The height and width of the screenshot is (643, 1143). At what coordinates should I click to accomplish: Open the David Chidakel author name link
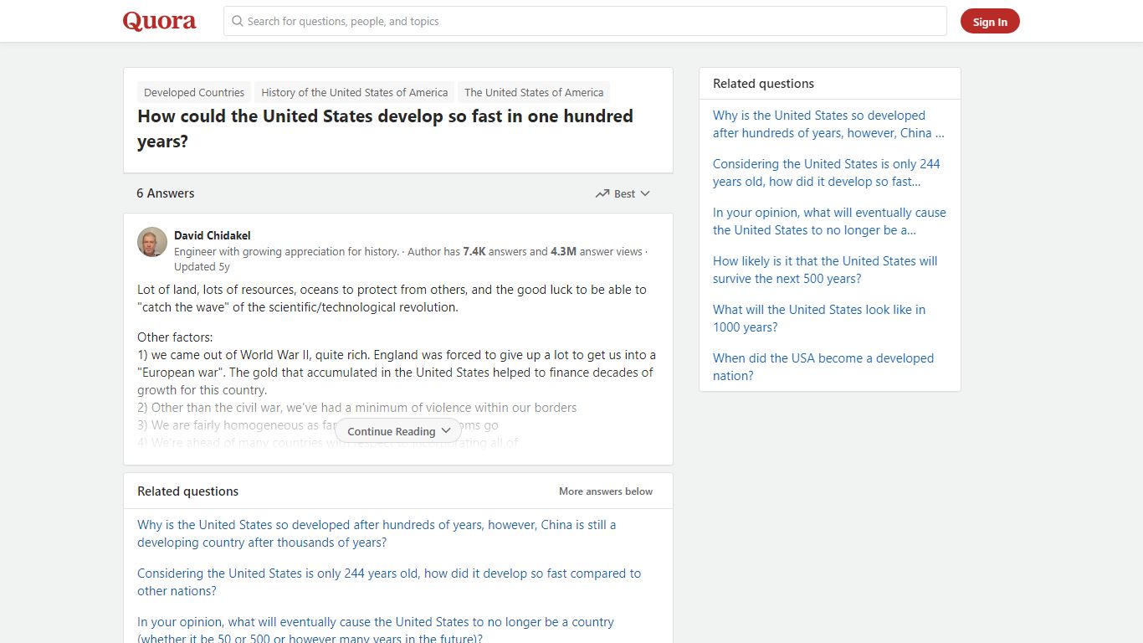[213, 235]
